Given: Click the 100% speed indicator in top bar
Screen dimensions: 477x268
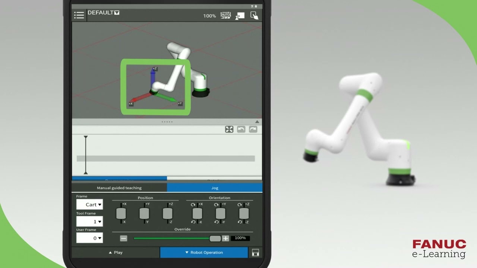Looking at the screenshot, I should coord(209,16).
